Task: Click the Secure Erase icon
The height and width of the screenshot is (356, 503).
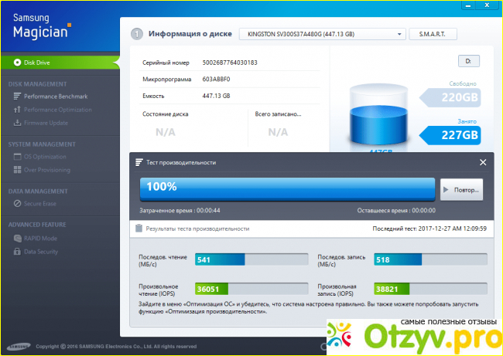Action: (x=18, y=204)
